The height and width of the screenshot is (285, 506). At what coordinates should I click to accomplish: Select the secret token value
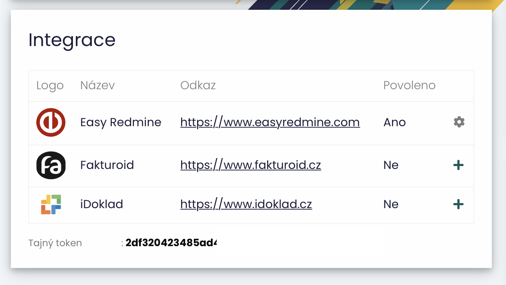(x=171, y=243)
